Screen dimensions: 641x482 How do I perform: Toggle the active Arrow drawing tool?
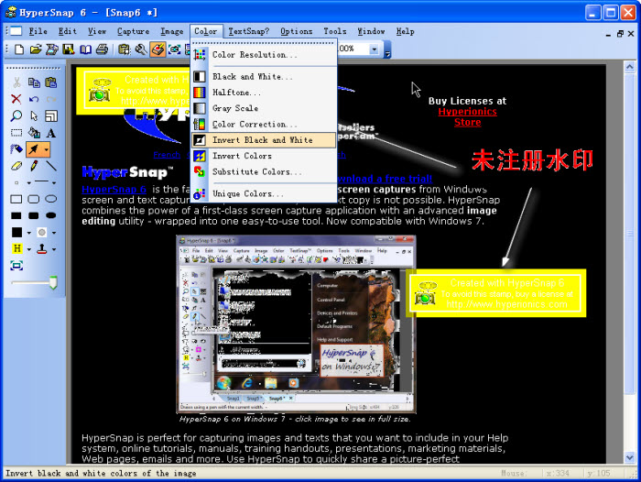[34, 149]
